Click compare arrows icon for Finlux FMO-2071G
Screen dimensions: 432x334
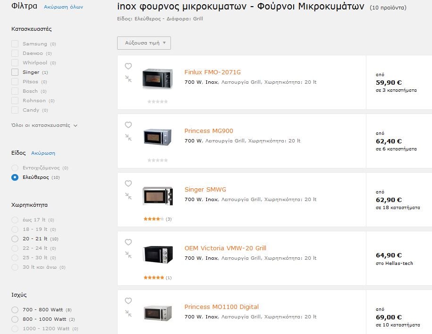click(x=128, y=79)
